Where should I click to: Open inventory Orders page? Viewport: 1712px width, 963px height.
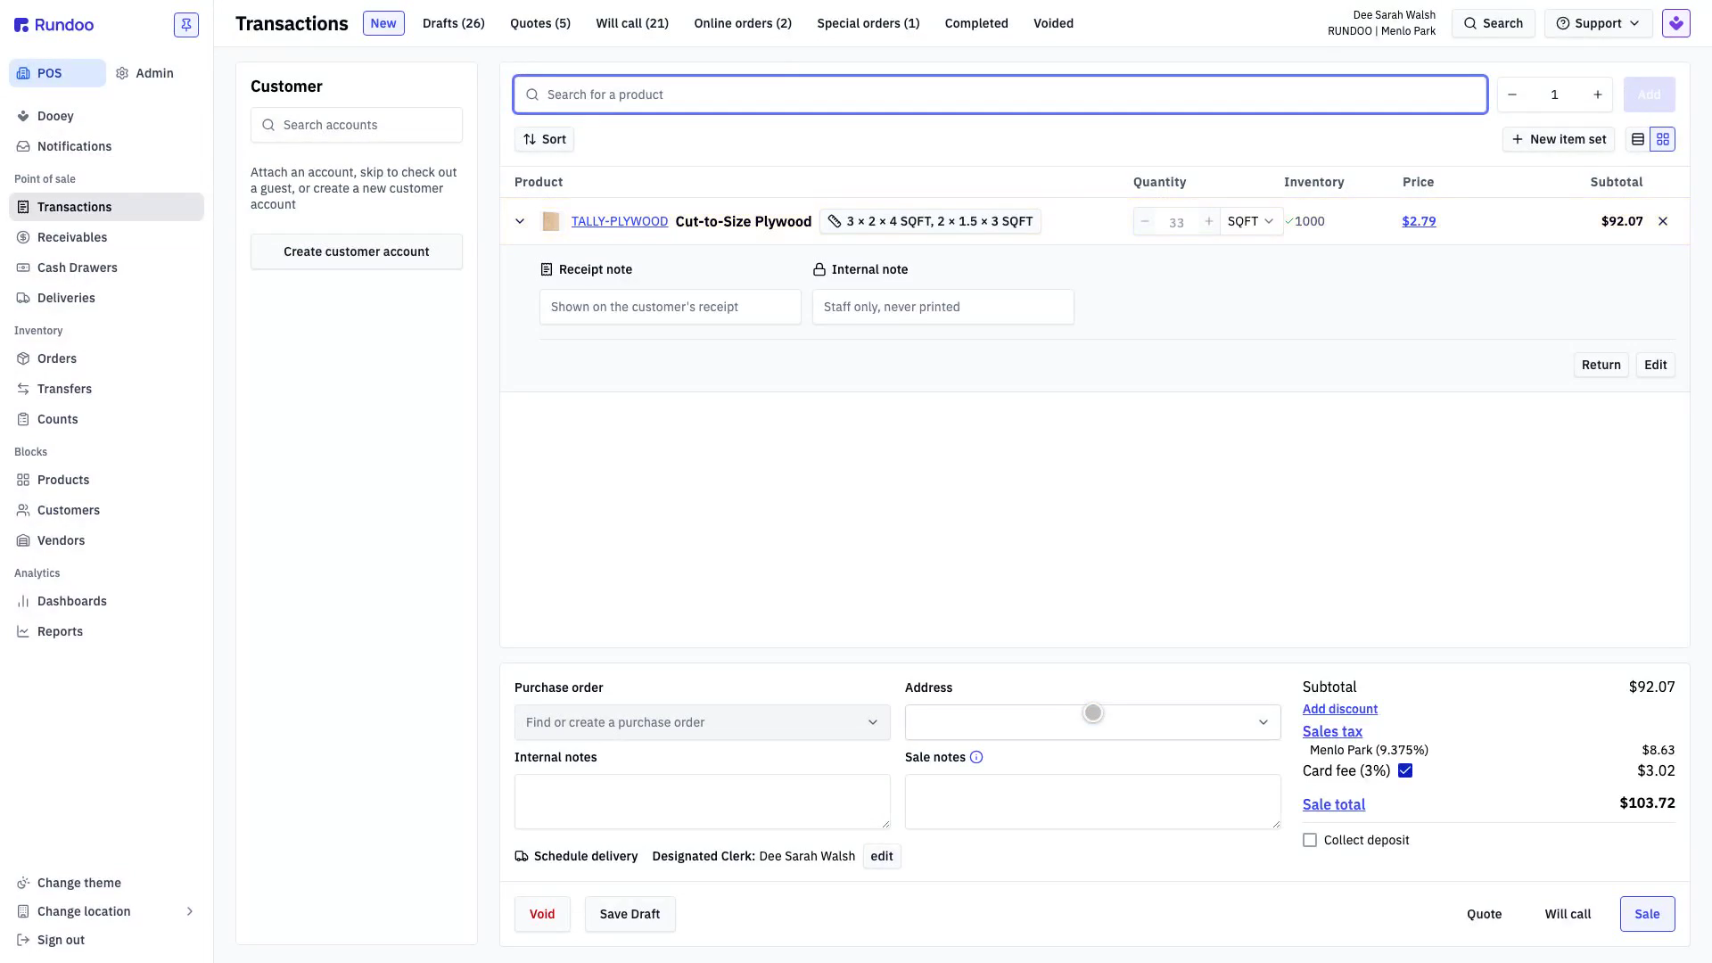pyautogui.click(x=106, y=358)
